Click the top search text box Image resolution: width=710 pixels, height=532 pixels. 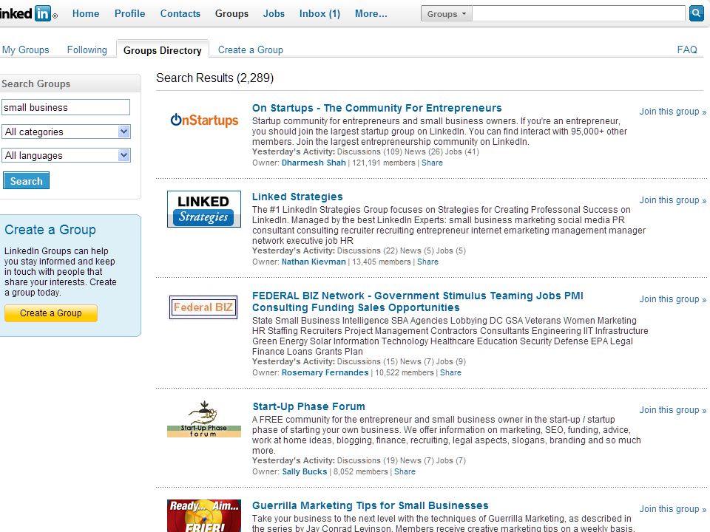578,13
